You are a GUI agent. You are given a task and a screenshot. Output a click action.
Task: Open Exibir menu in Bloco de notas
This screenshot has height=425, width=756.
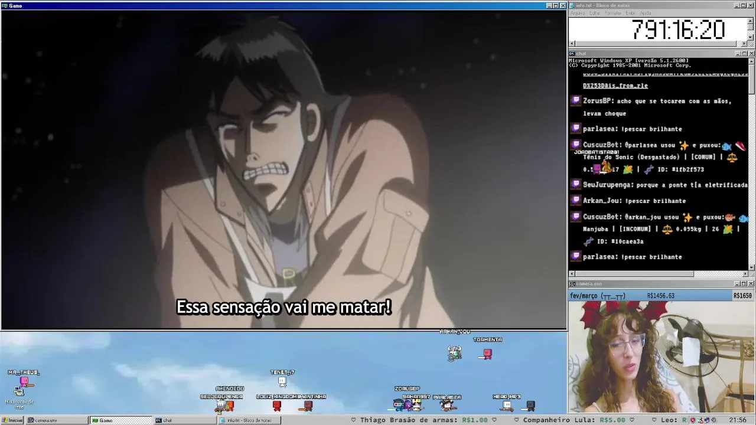tap(631, 13)
